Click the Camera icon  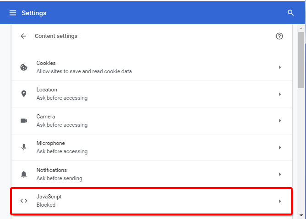tap(24, 121)
